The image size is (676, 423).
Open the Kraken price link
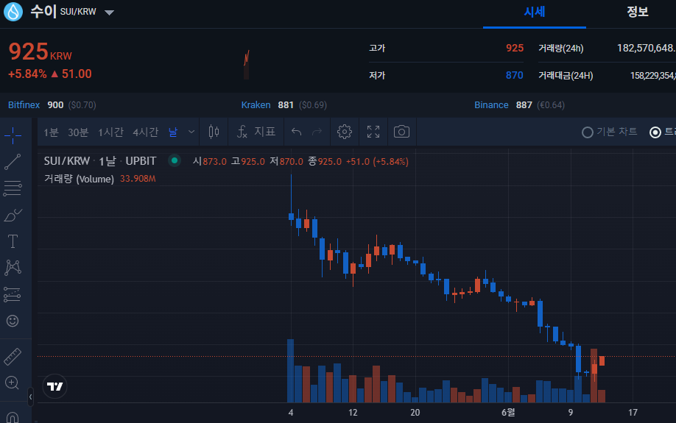coord(256,104)
